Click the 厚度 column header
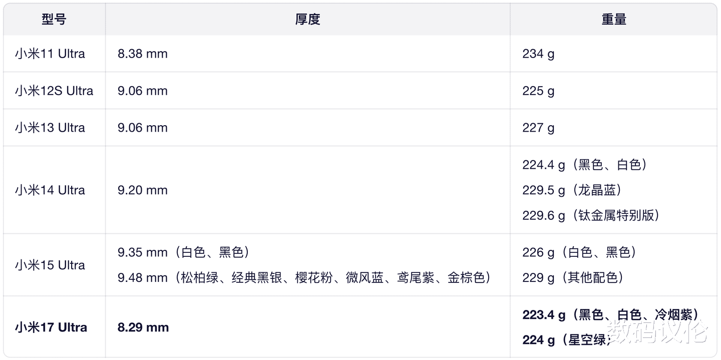 pos(307,20)
